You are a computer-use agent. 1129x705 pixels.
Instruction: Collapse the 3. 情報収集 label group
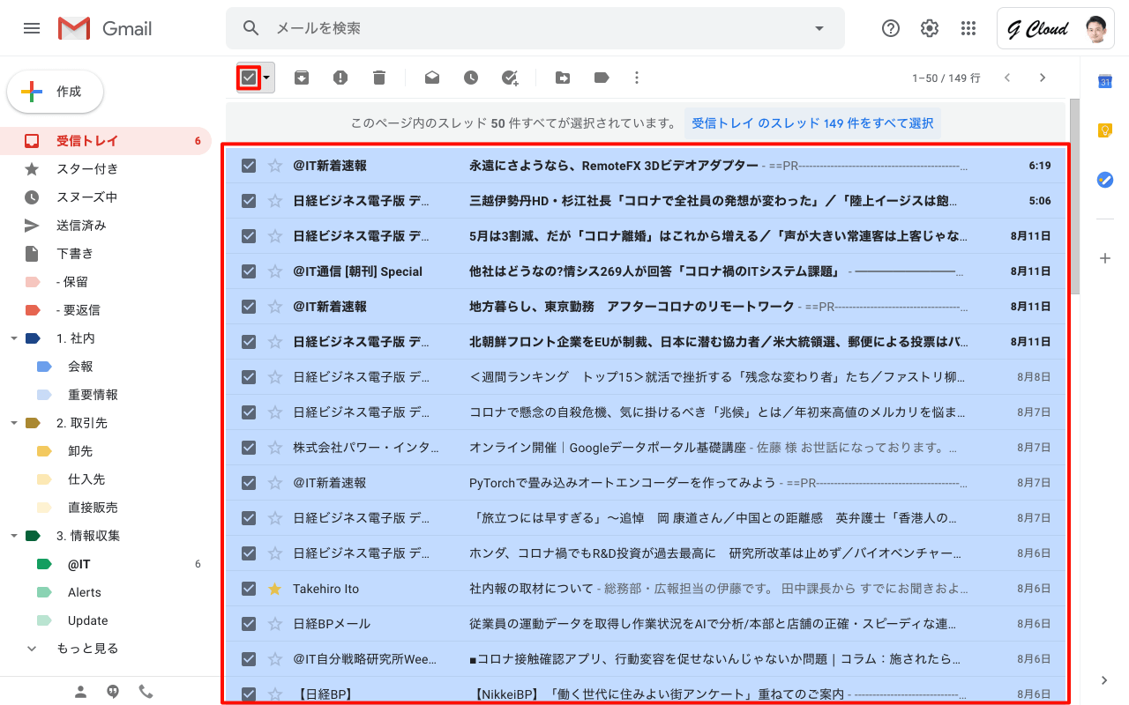[x=13, y=536]
